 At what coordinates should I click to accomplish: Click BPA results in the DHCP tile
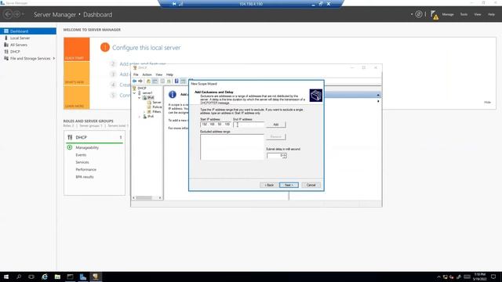[85, 177]
